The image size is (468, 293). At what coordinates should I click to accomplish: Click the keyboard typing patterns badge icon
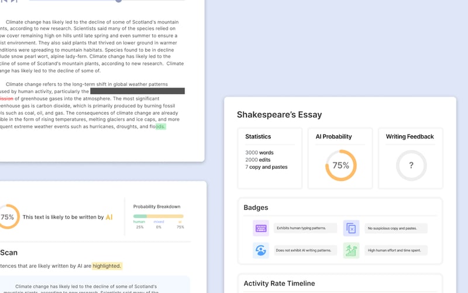[261, 228]
